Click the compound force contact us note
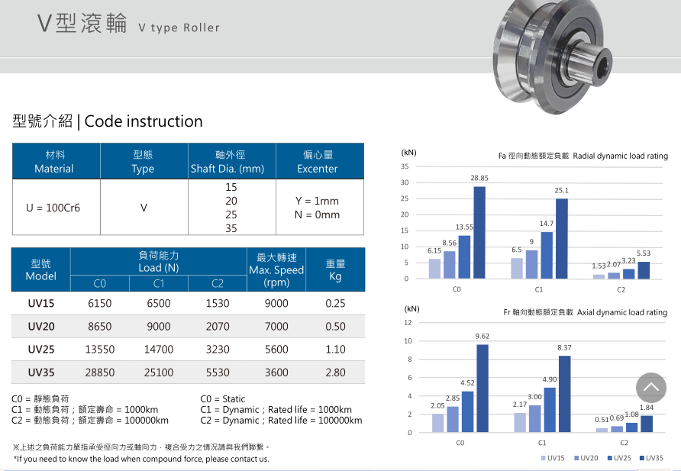 pyautogui.click(x=141, y=459)
